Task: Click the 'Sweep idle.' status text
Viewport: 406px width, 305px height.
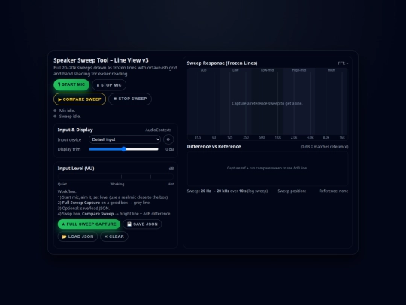Action: [x=70, y=117]
